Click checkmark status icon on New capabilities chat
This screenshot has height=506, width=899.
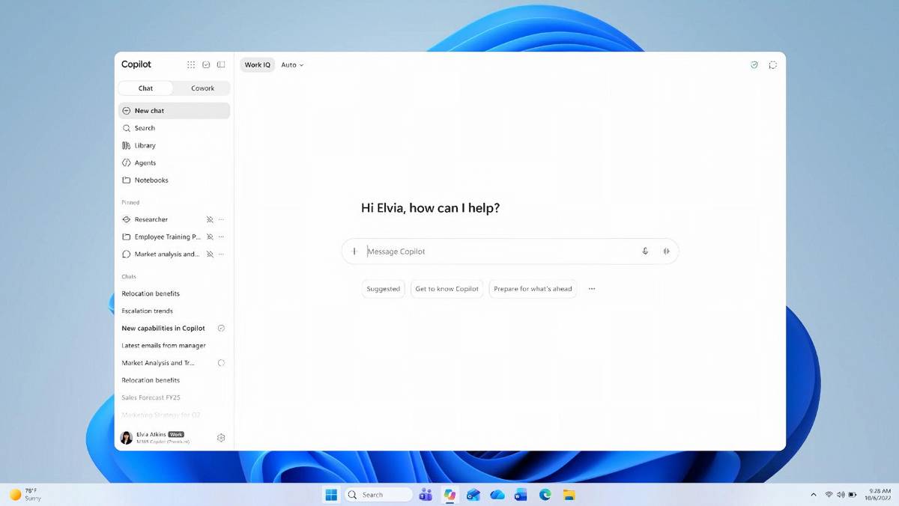[x=221, y=328]
